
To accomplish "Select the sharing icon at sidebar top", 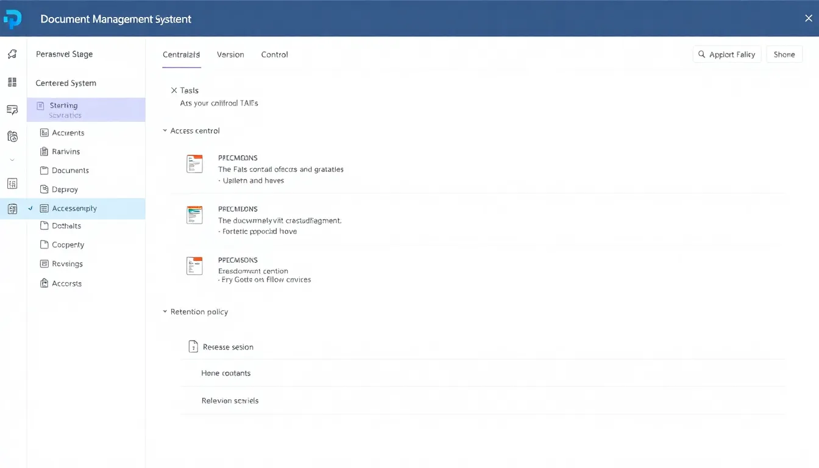I will [12, 54].
